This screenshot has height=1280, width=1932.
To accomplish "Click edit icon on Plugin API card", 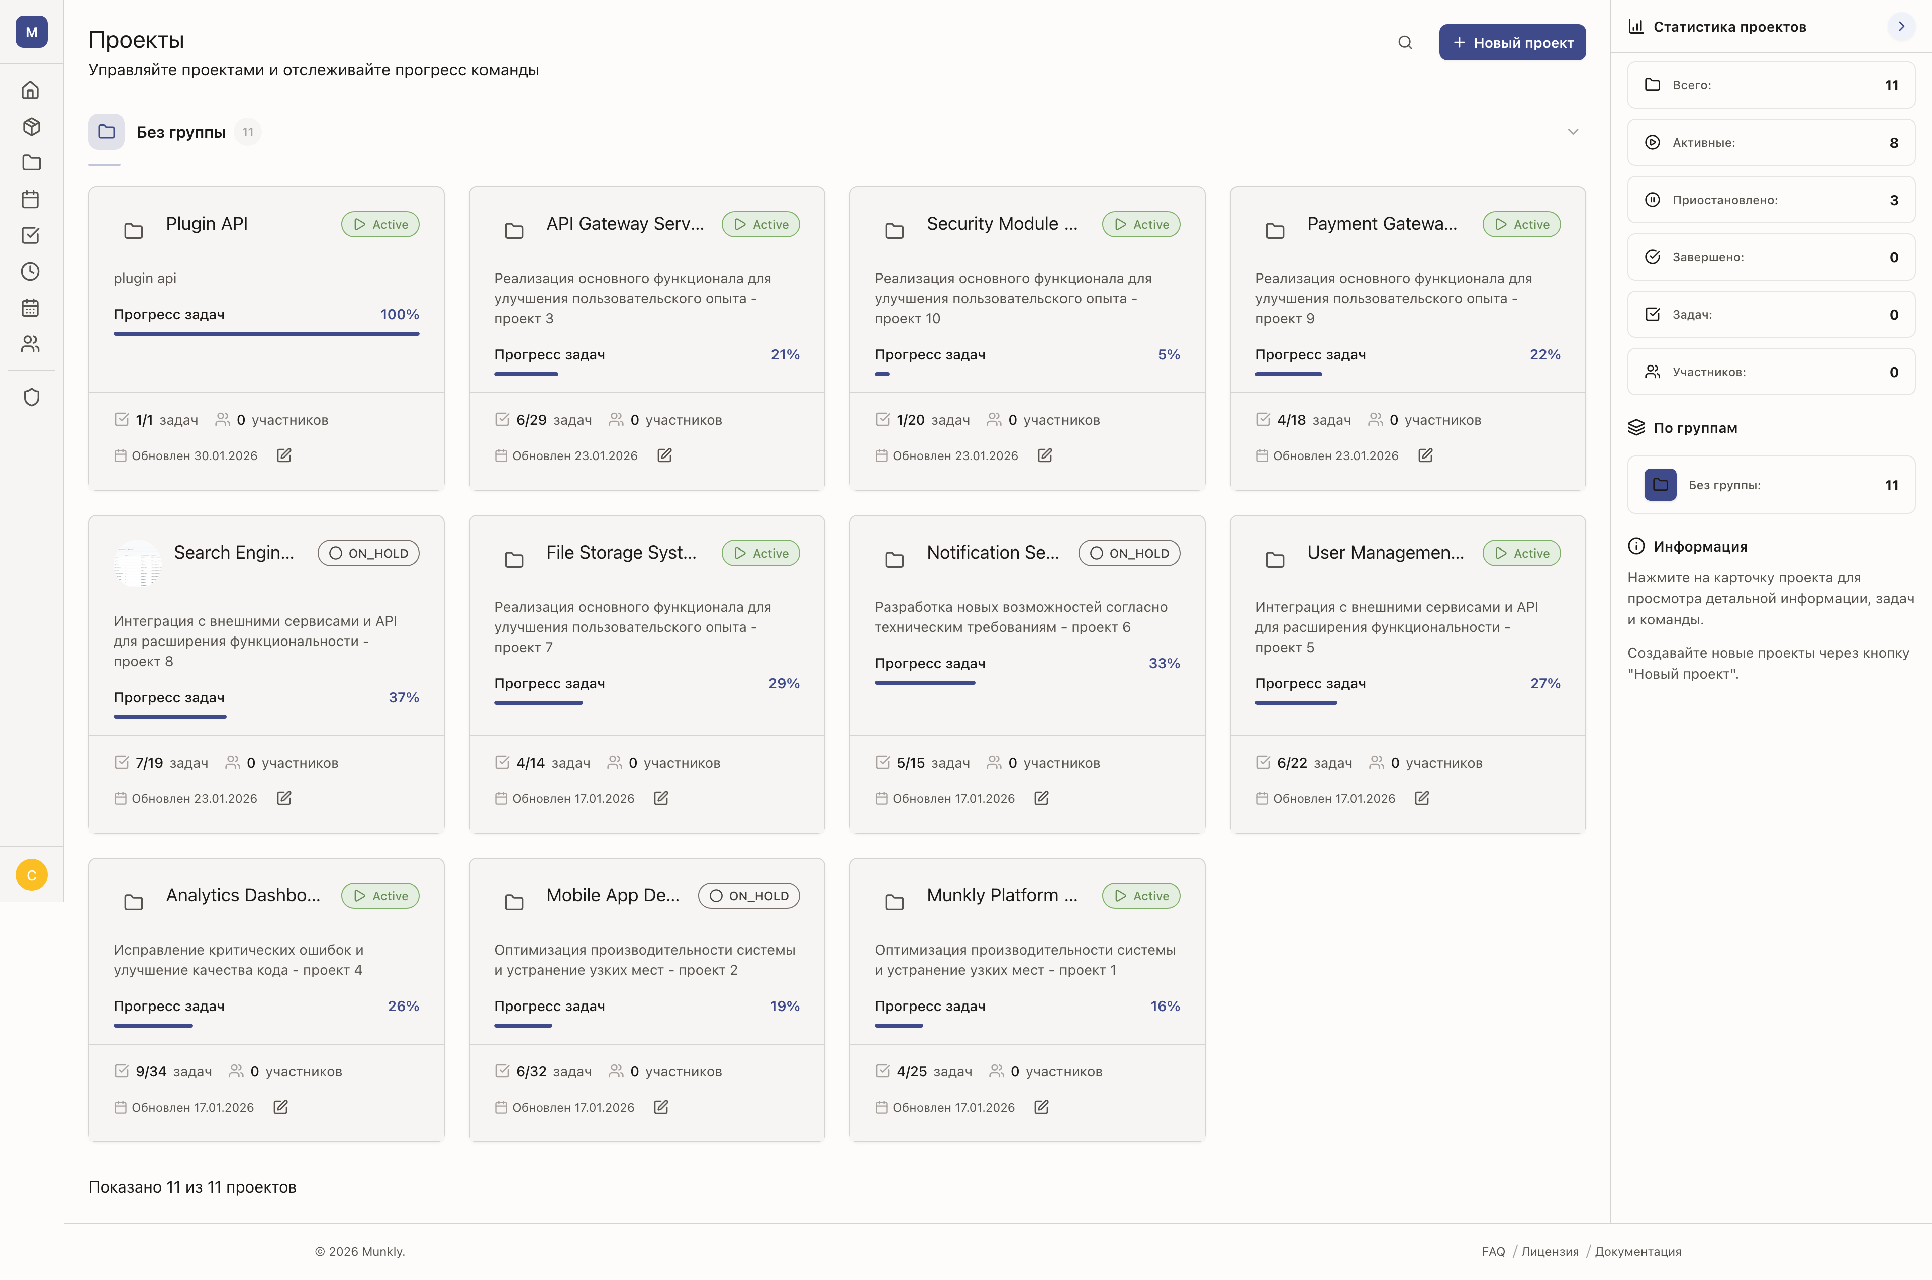I will click(x=284, y=455).
